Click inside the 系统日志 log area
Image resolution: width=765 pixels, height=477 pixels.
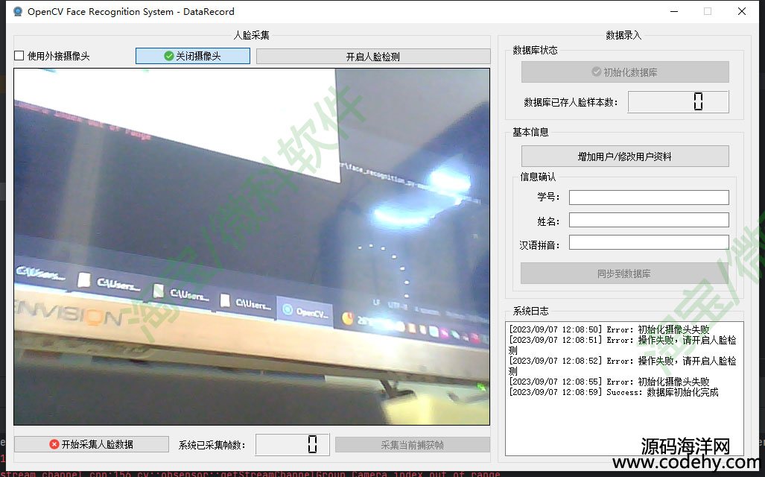pyautogui.click(x=623, y=425)
